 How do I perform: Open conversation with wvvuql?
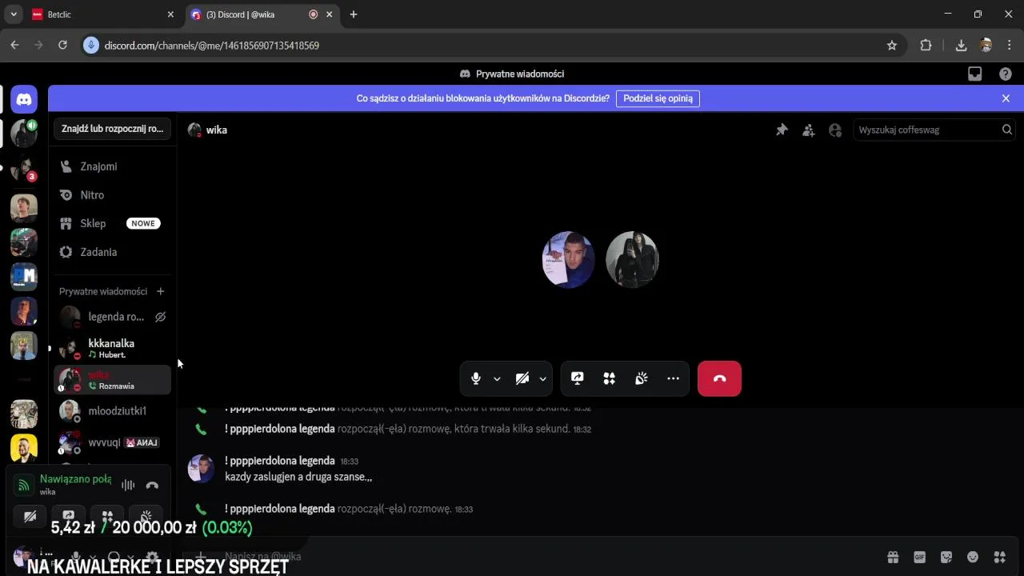[x=112, y=442]
